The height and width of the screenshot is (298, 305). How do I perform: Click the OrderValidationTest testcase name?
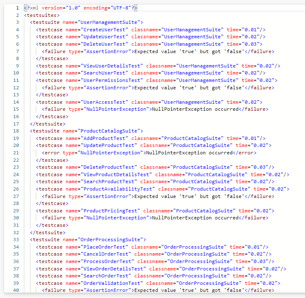point(112,284)
